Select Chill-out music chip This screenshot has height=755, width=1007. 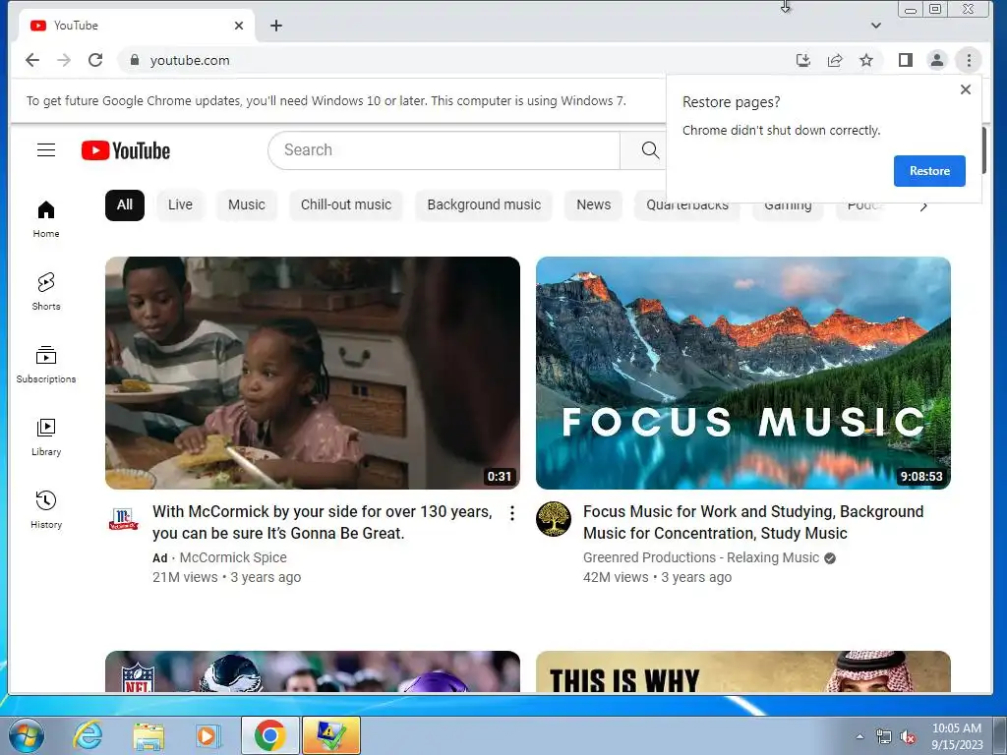345,204
